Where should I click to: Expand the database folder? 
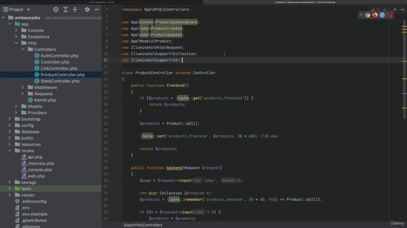[10, 132]
